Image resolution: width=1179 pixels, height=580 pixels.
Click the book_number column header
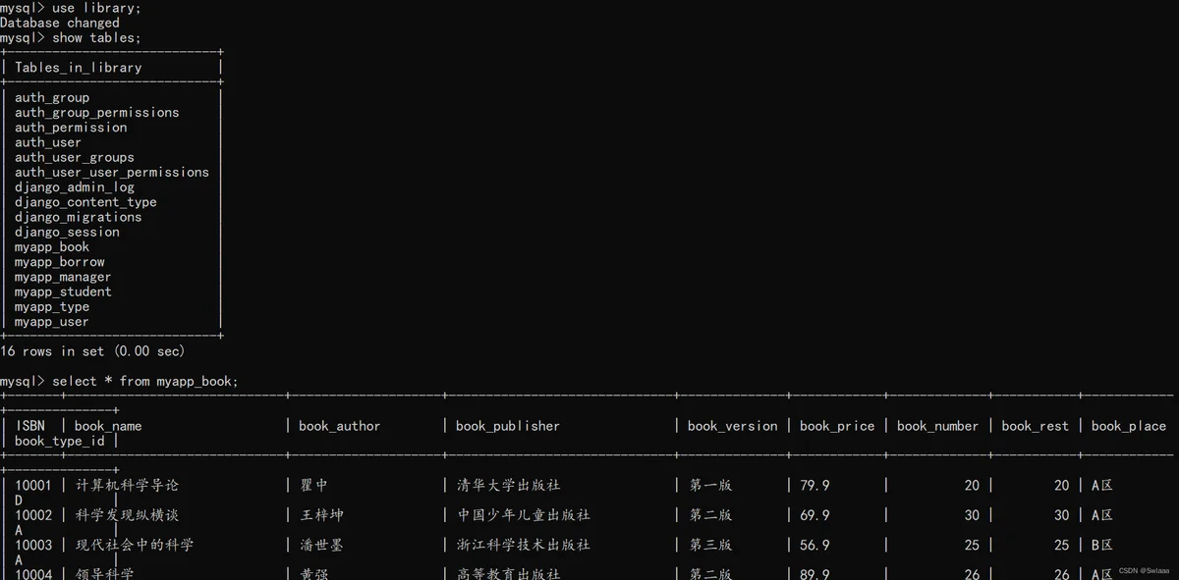point(937,426)
